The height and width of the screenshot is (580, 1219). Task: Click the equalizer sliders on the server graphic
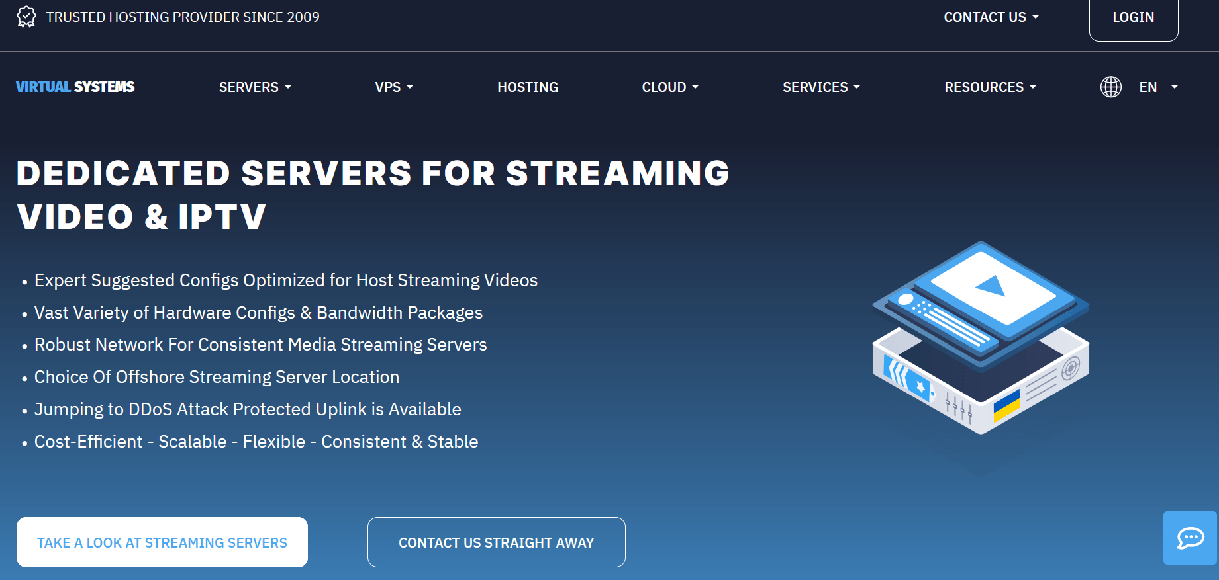[x=958, y=407]
